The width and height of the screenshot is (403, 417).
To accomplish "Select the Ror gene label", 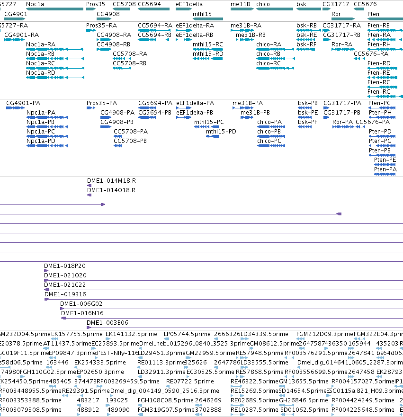I will click(x=336, y=14).
